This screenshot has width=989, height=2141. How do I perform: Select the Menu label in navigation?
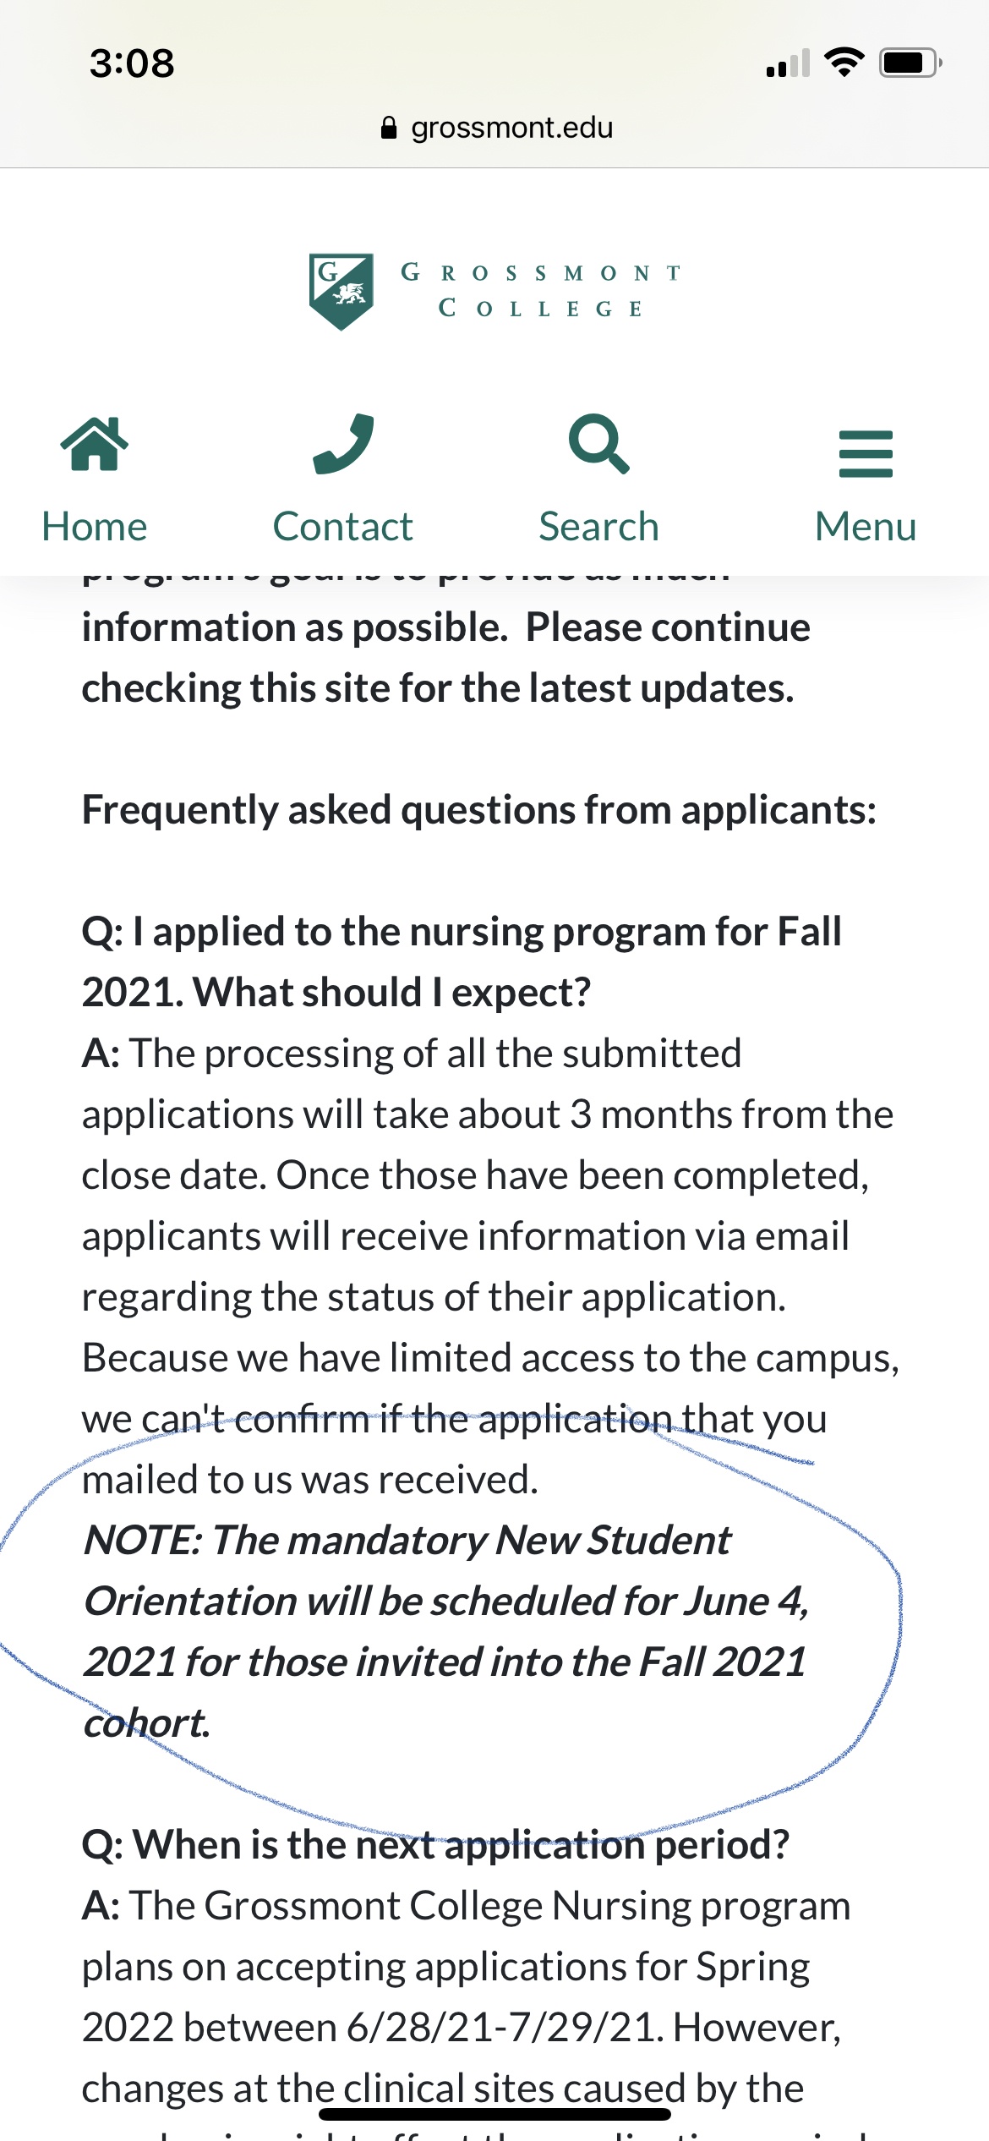coord(866,527)
